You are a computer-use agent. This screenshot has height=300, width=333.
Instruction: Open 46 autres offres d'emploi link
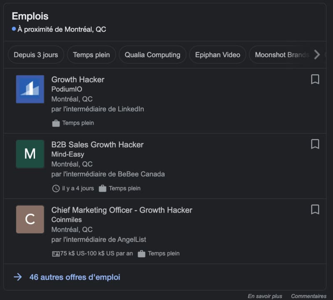(x=75, y=277)
